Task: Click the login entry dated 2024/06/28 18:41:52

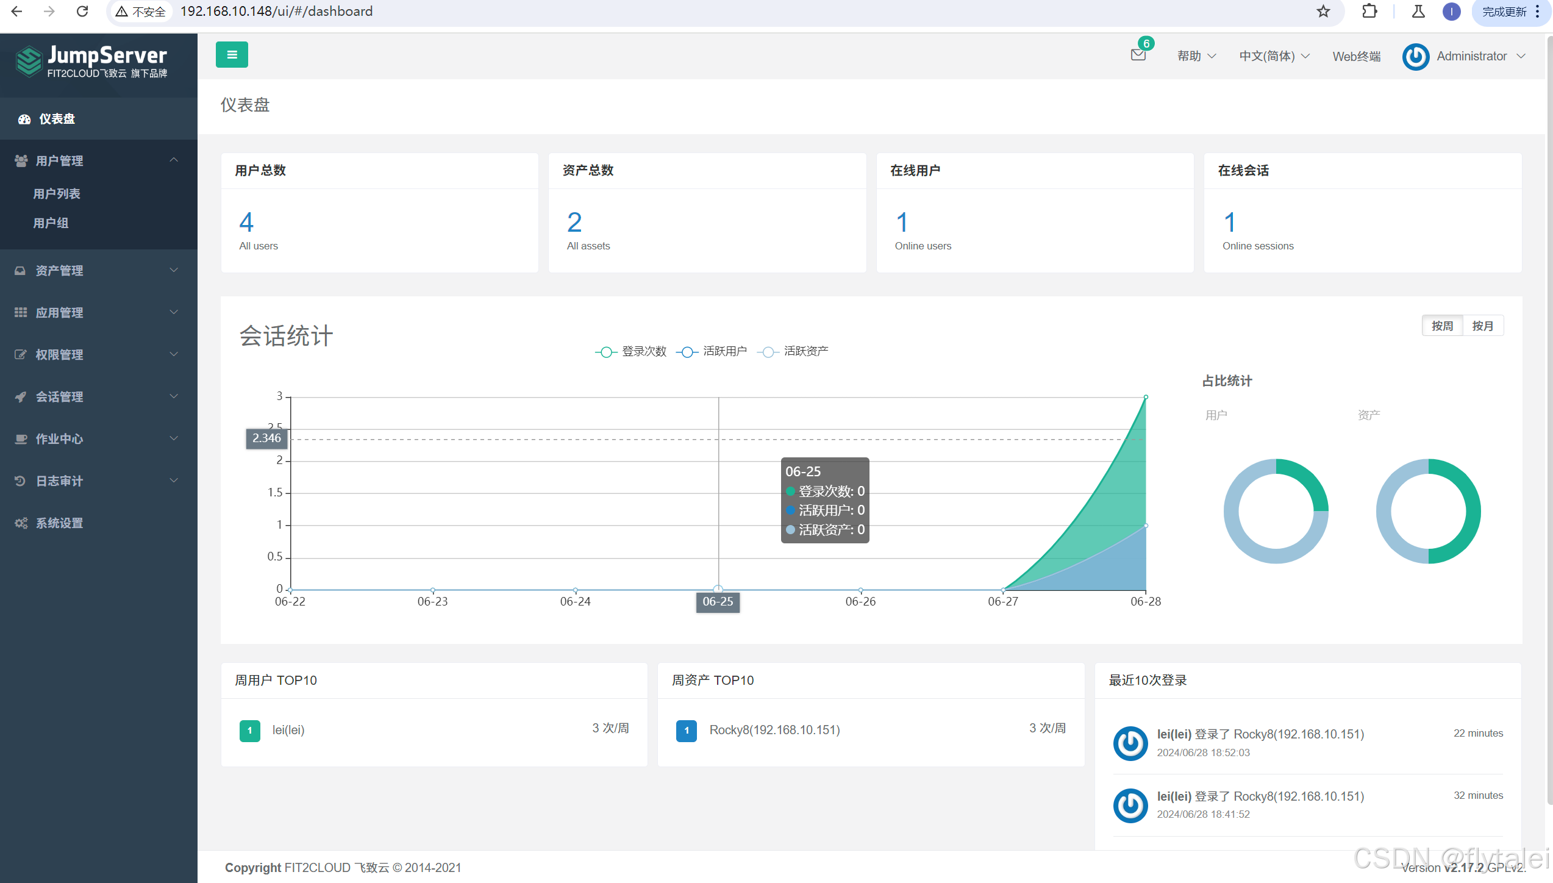Action: click(x=1308, y=805)
